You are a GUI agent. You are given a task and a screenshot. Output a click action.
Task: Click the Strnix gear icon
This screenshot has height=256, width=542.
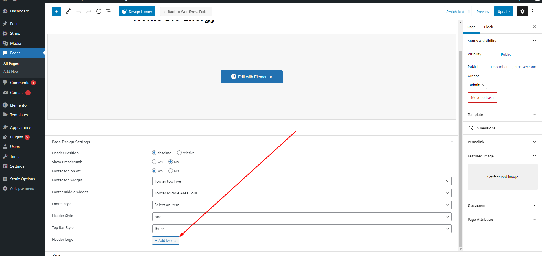5,33
